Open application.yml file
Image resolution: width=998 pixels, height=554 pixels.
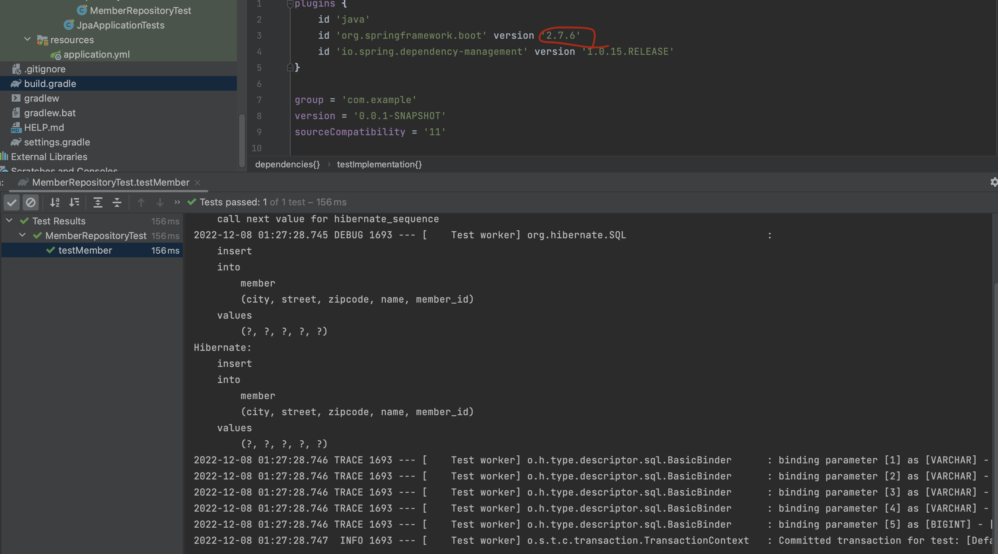[97, 54]
